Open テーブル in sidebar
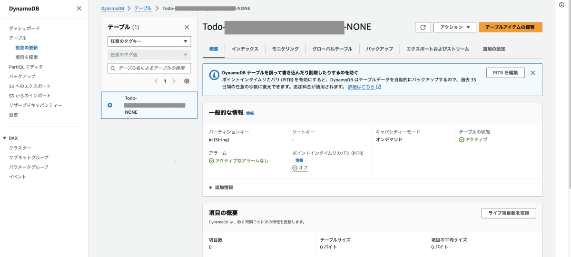Image resolution: width=571 pixels, height=257 pixels. click(18, 38)
